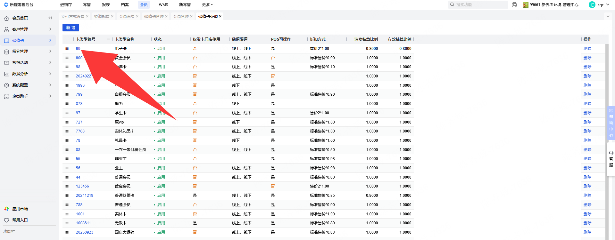Switch to the 储值卡管理 tab
615x240 pixels.
(154, 16)
